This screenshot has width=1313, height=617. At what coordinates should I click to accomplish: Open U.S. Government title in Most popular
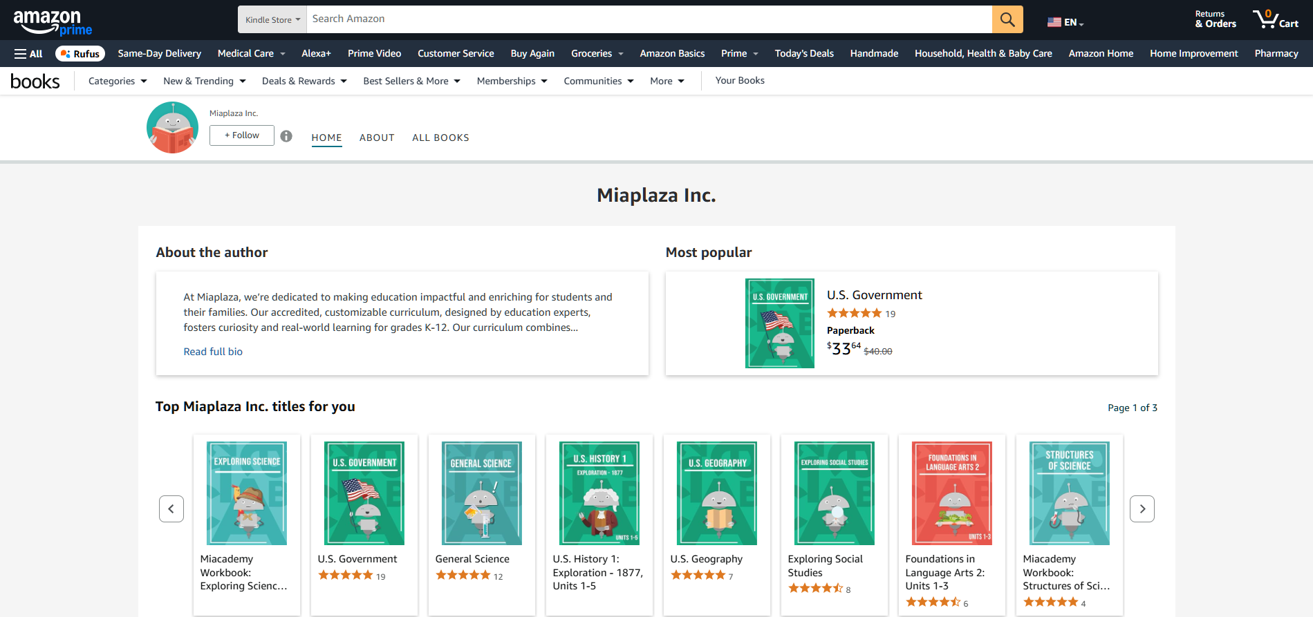point(875,295)
